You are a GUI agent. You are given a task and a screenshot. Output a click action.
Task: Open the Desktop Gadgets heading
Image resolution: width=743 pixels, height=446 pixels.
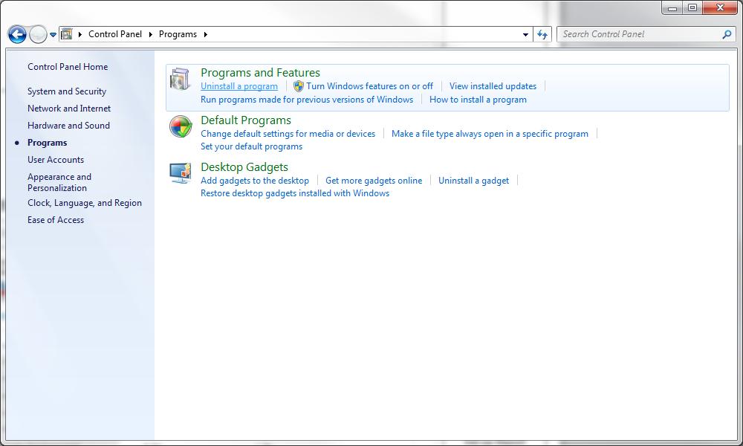244,167
